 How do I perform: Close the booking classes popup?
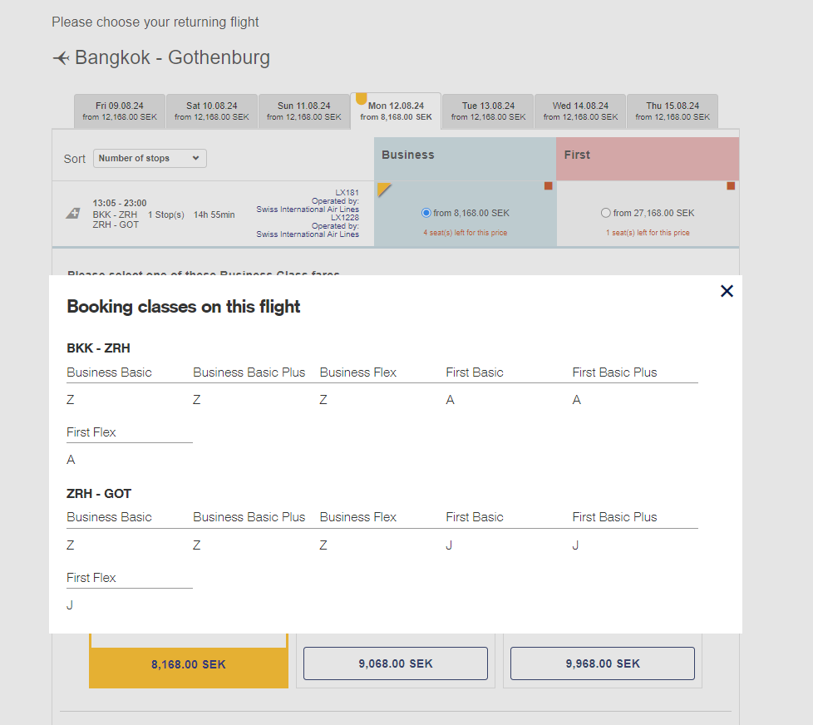coord(727,291)
